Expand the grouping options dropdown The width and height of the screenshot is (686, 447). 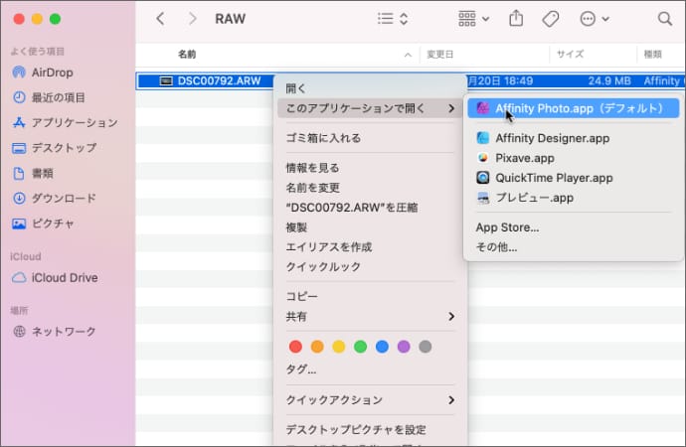[473, 18]
